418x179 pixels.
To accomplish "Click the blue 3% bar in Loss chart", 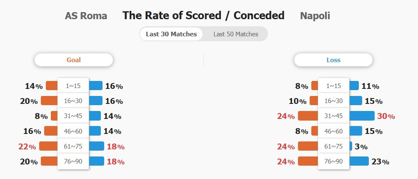I will coord(350,146).
